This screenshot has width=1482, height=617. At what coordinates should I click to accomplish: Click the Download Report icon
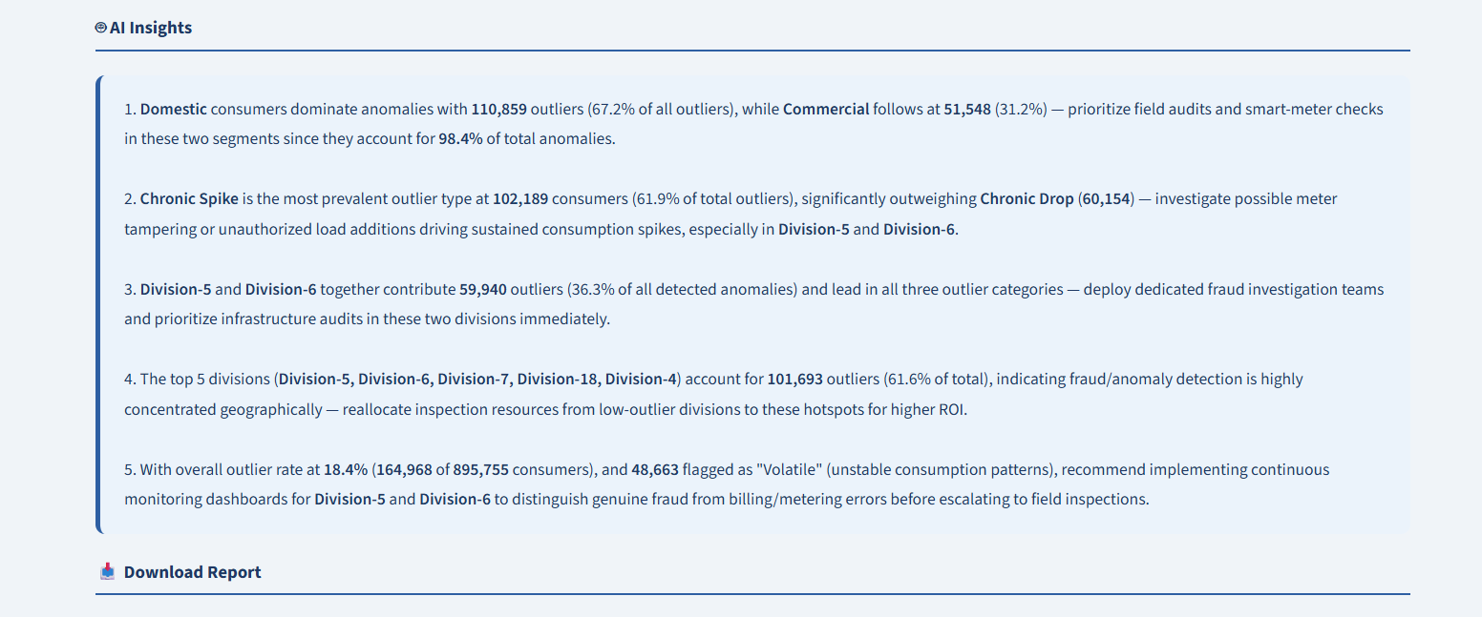tap(107, 571)
